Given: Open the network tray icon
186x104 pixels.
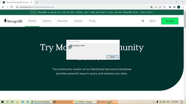Looking at the screenshot, I should pos(164,102).
